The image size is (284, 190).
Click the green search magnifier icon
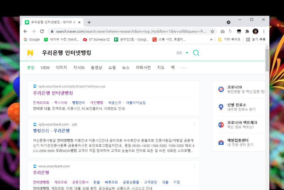pos(196,53)
